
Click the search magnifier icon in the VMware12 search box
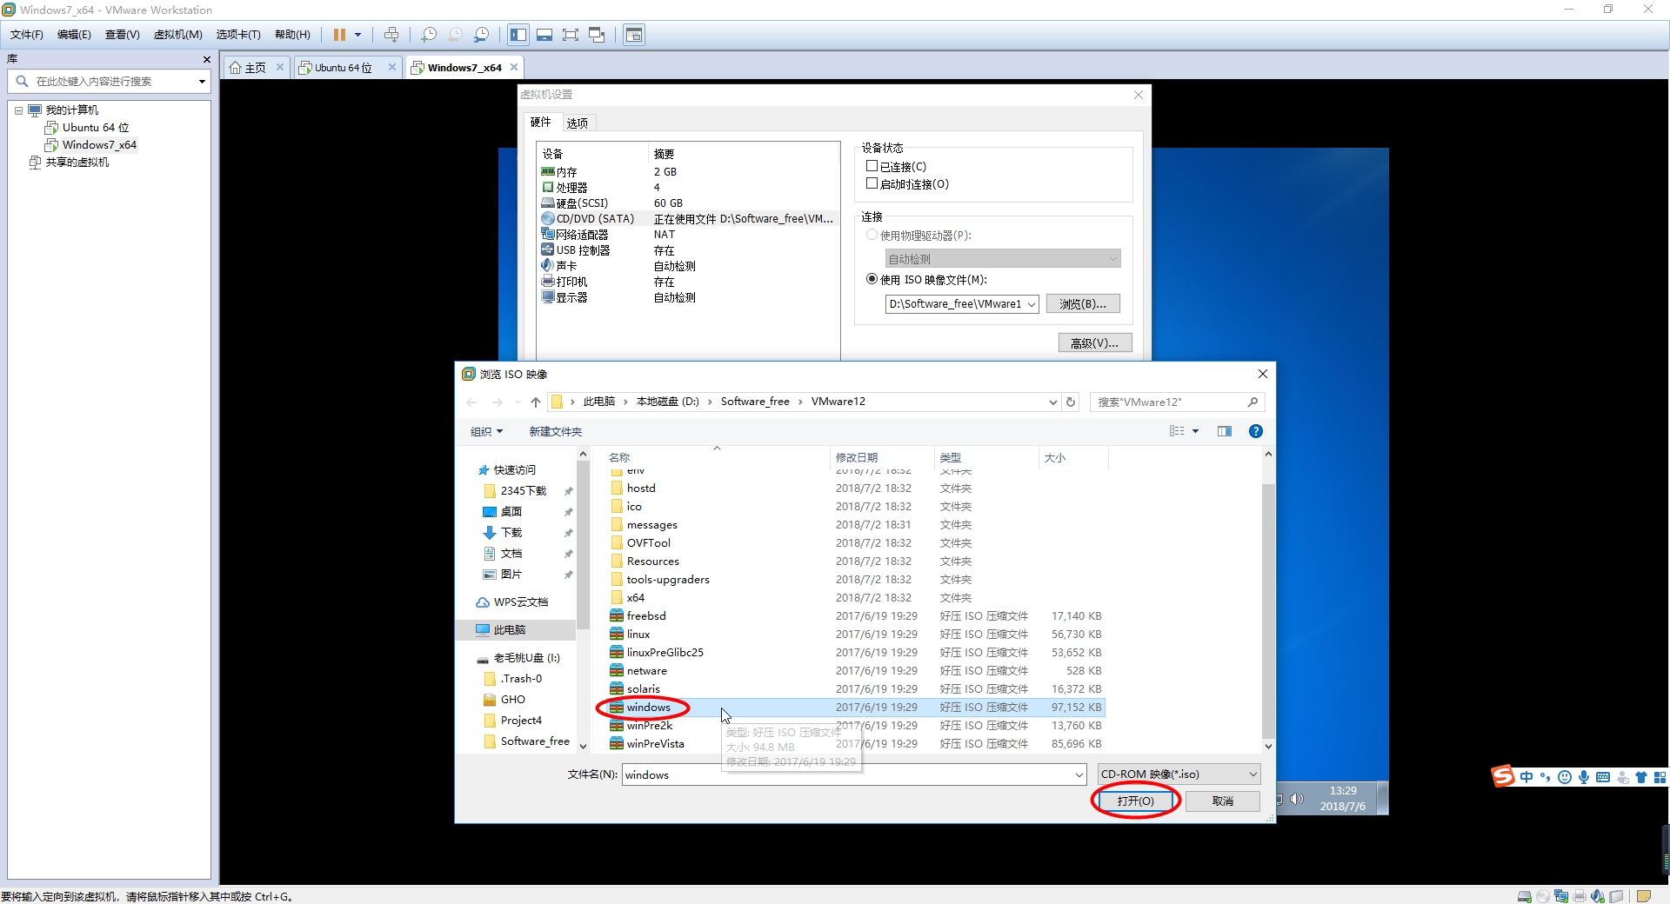point(1252,402)
